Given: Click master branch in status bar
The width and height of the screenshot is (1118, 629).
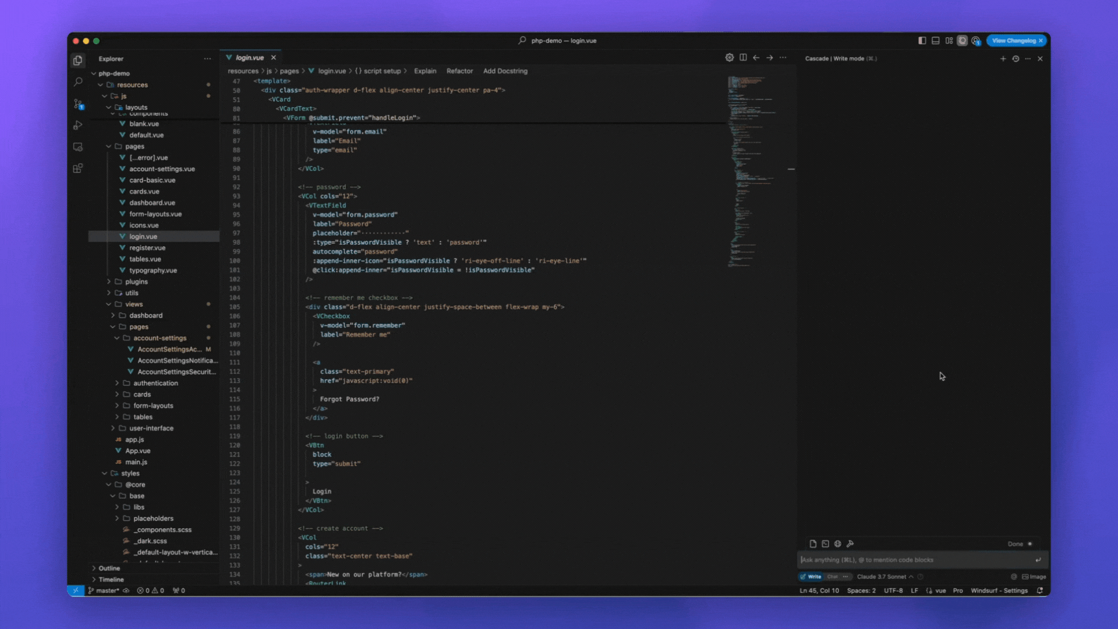Looking at the screenshot, I should click(104, 591).
